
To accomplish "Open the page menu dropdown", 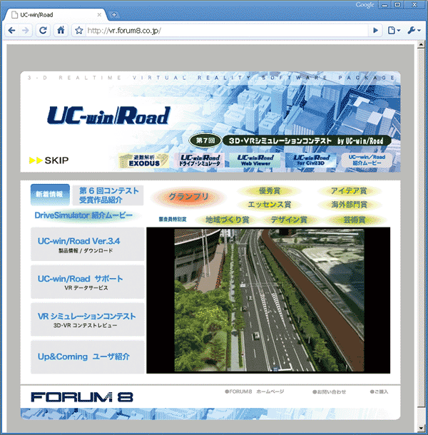I will 394,30.
